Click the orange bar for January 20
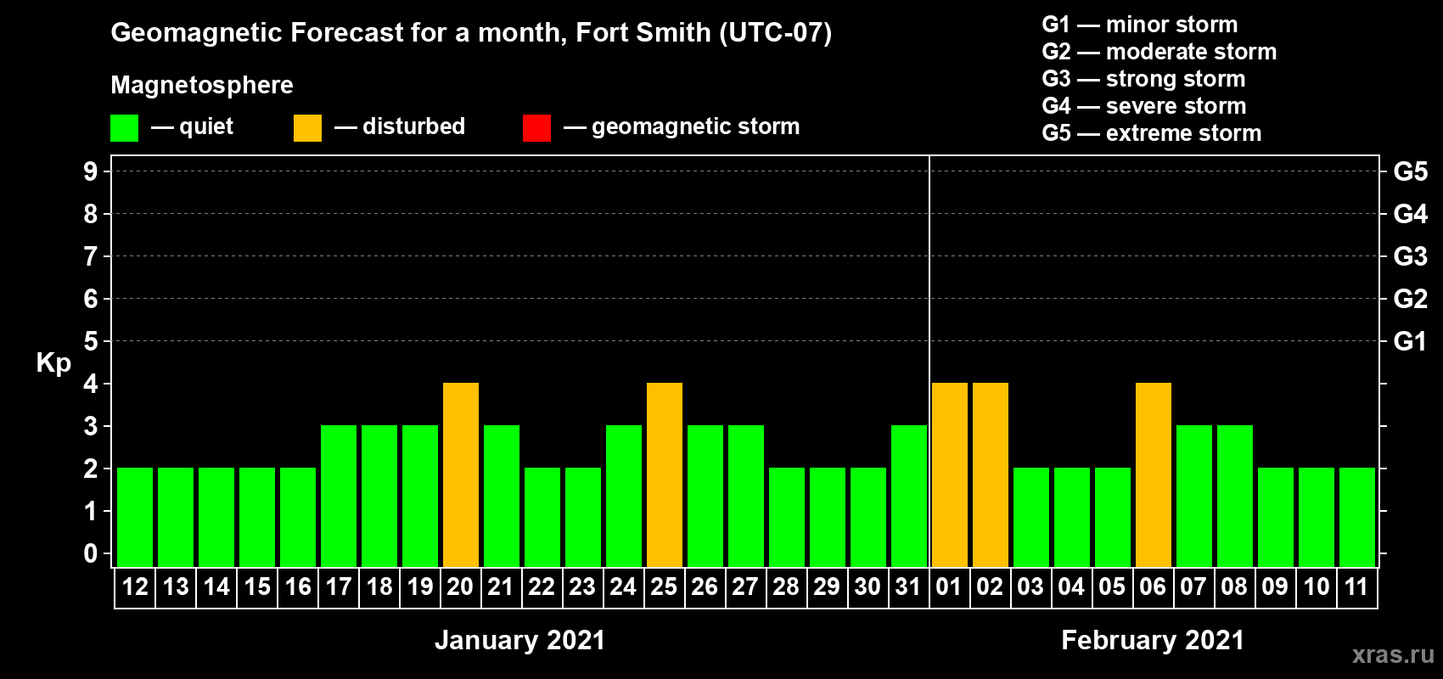1443x679 pixels. click(x=461, y=474)
